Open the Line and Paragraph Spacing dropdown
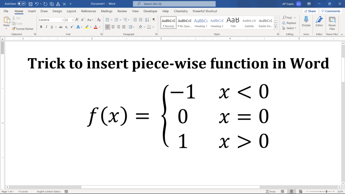This screenshot has width=345, height=194. coord(132,27)
